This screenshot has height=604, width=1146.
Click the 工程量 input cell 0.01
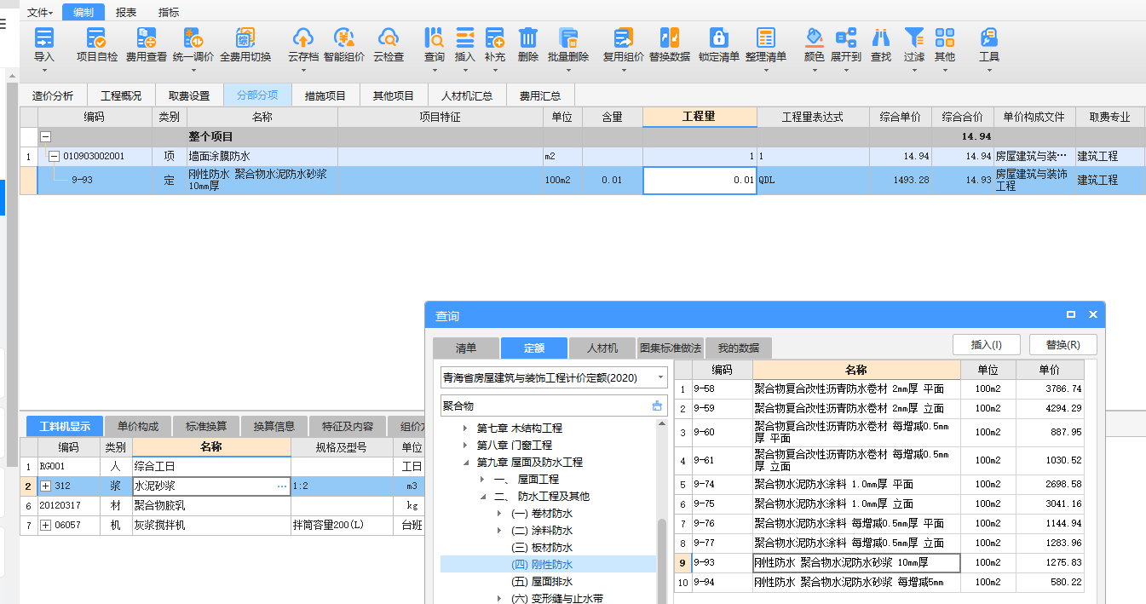[700, 181]
